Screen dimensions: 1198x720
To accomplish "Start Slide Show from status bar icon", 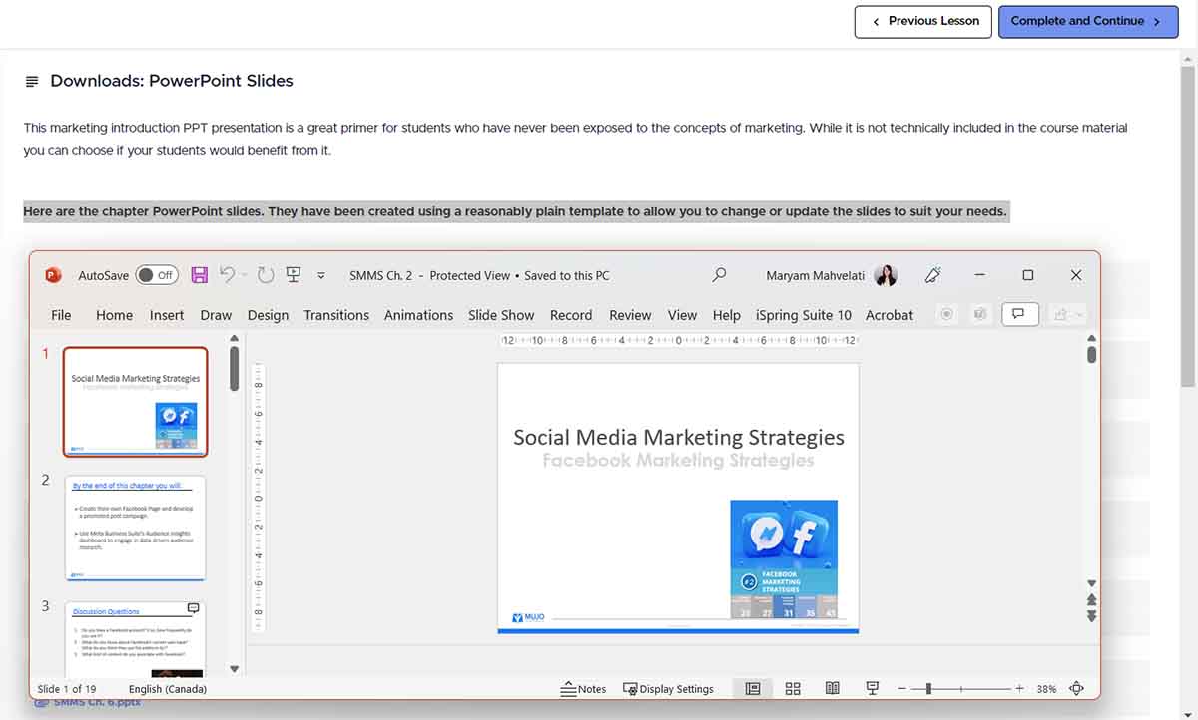I will [x=872, y=688].
